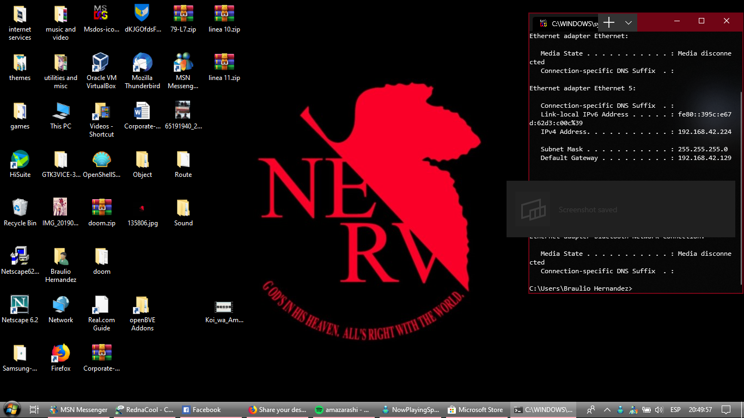
Task: Click the Subnet Mask line in terminal
Action: tap(634, 149)
